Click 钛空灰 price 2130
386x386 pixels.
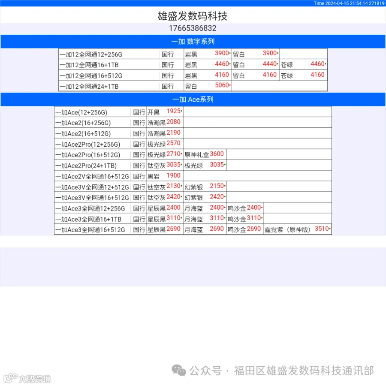174,186
